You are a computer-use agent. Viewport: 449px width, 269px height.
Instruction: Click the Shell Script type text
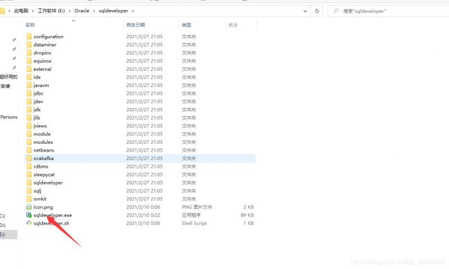[x=194, y=223]
